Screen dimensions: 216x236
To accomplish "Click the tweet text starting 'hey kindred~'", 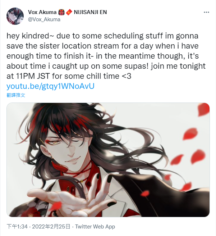I will pyautogui.click(x=105, y=56).
